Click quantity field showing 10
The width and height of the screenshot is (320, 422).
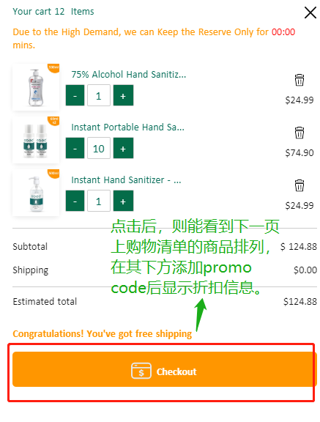point(99,148)
